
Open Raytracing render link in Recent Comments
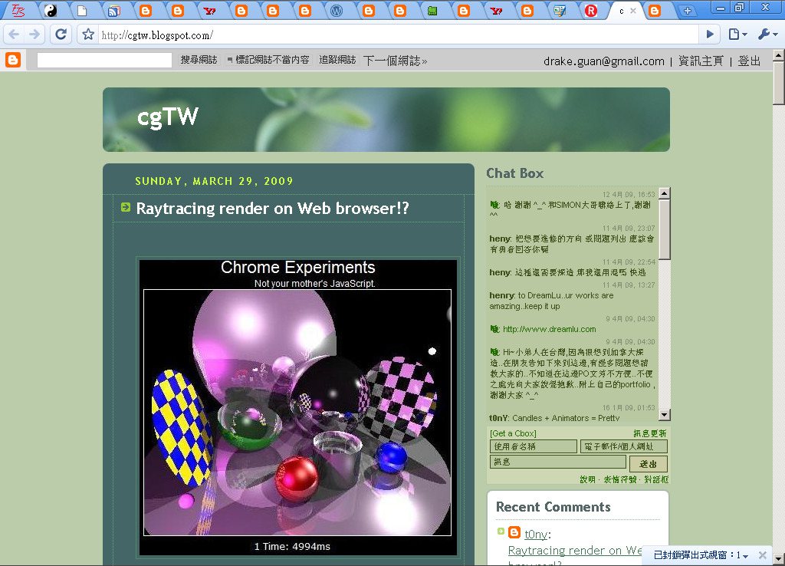click(x=575, y=551)
